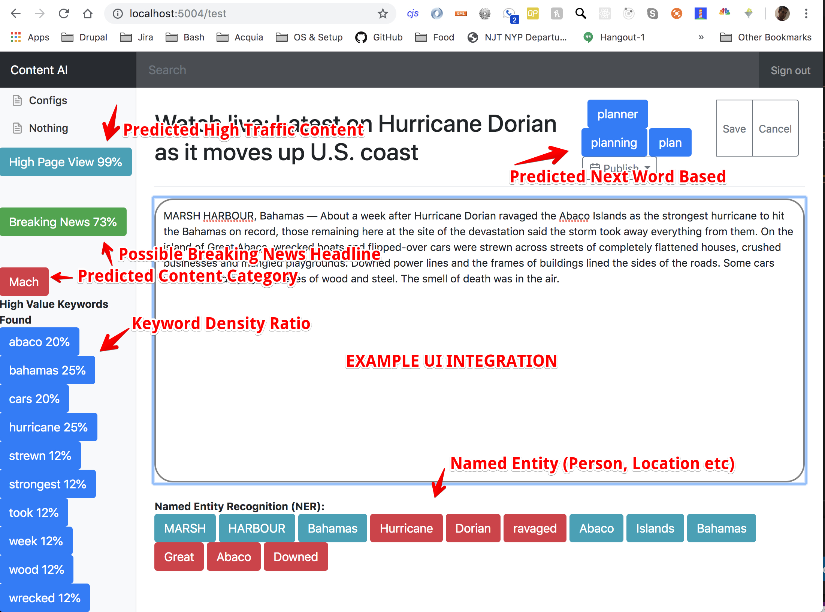This screenshot has height=612, width=825.
Task: Open the Skype extension icon
Action: 652,14
